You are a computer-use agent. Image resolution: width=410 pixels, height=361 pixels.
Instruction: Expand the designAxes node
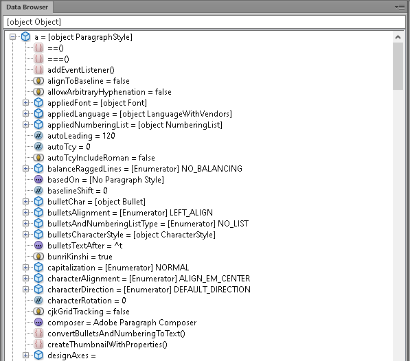coord(25,355)
